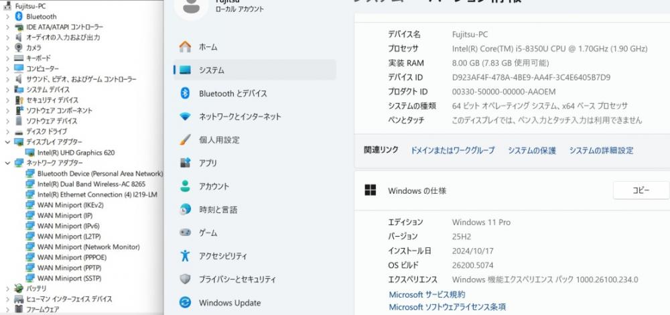This screenshot has width=670, height=315.
Task: Click the バッテリ battery icon
Action: click(18, 288)
